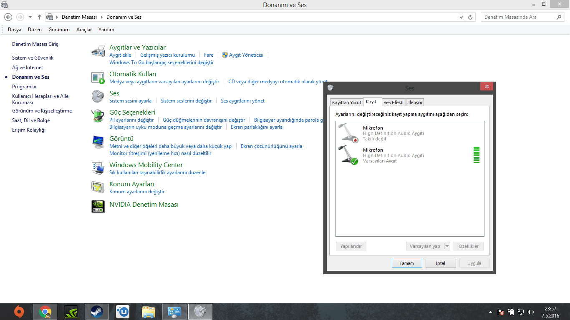Click the Tamam button
Viewport: 570px width, 320px height.
pyautogui.click(x=407, y=263)
